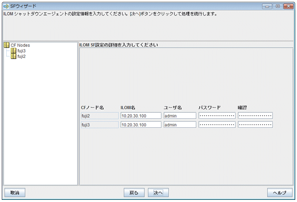Click the パスワード field for fuji2
The image size is (297, 202).
point(217,115)
